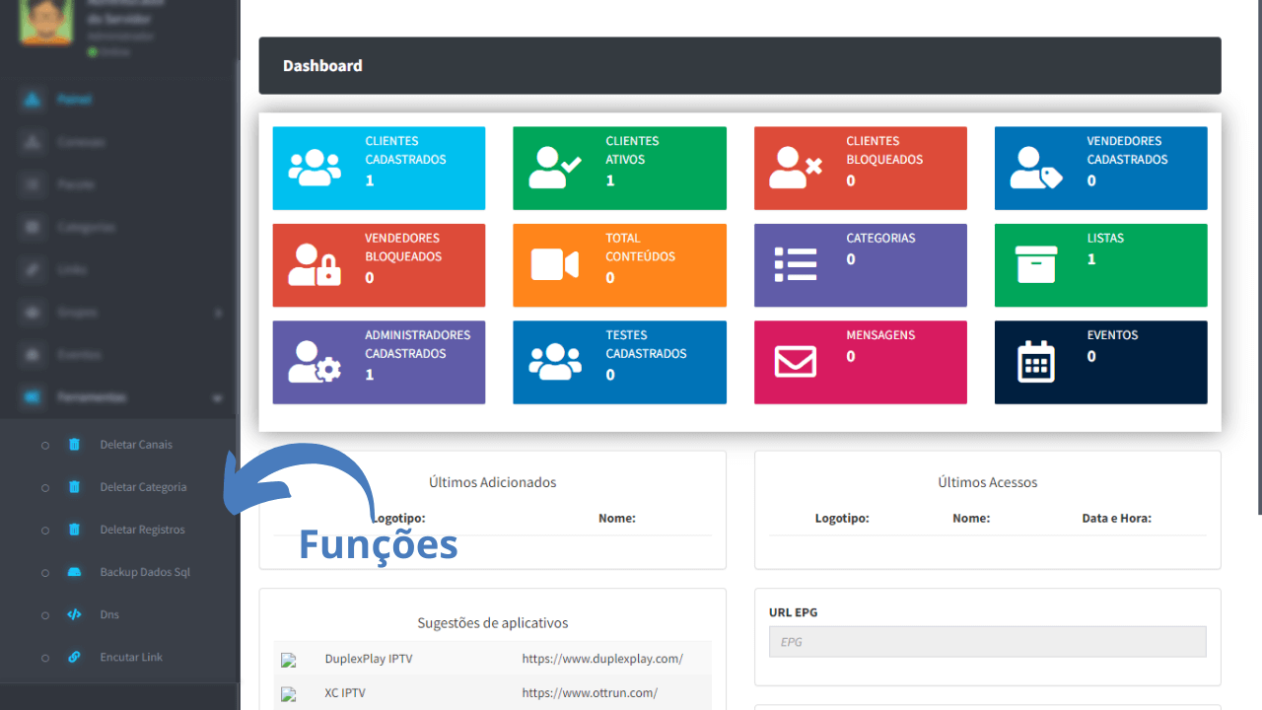Select the circle bullet beside Encutar Link
This screenshot has width=1262, height=710.
[x=45, y=658]
